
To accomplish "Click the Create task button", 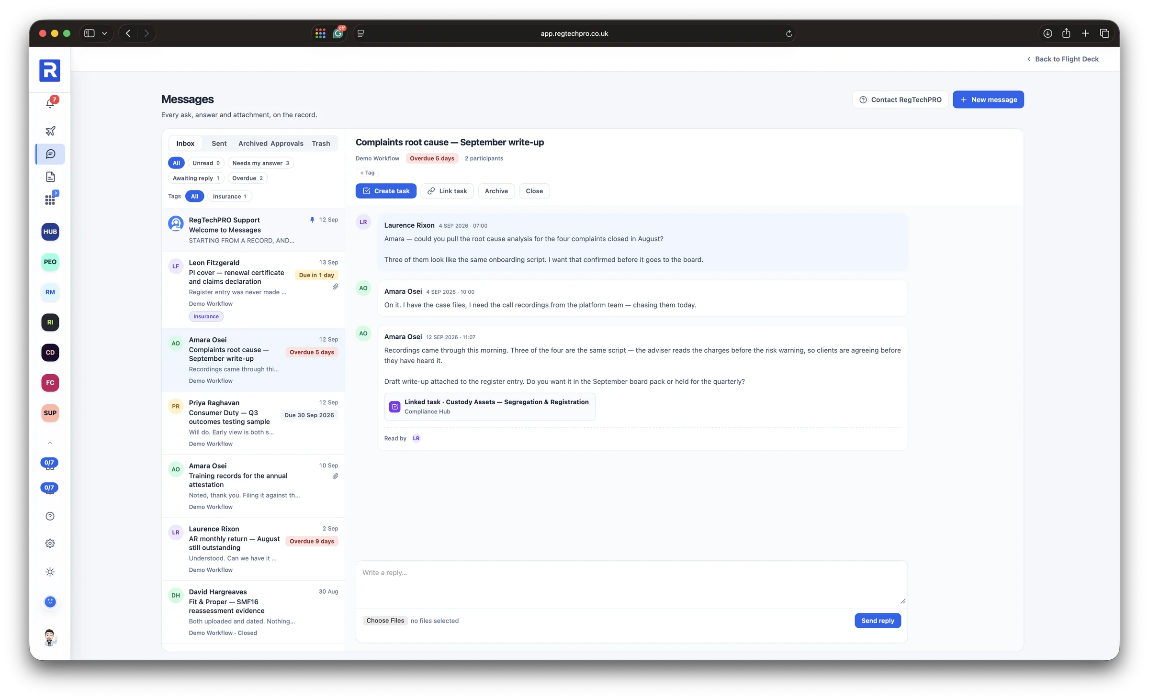I will click(386, 191).
